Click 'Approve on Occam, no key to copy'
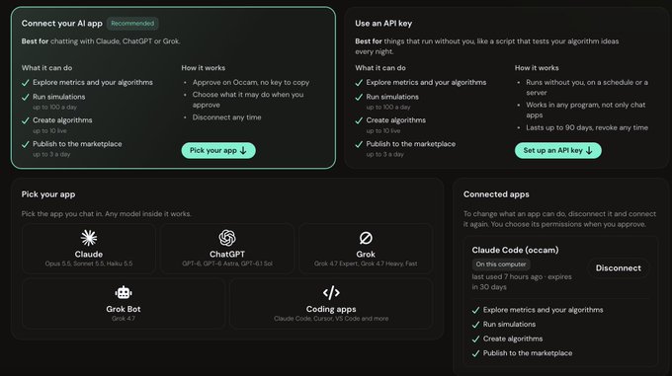Image resolution: width=672 pixels, height=376 pixels. 251,82
